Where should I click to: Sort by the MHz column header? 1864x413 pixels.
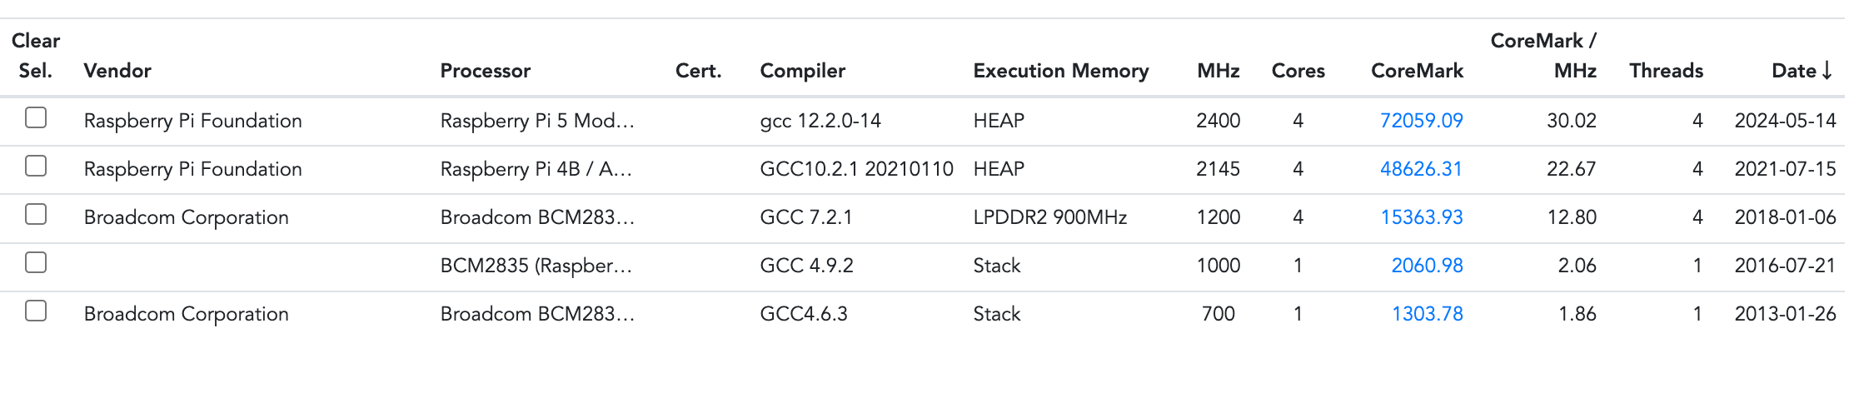(x=1219, y=71)
